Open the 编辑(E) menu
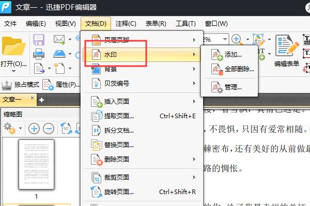 (36, 24)
